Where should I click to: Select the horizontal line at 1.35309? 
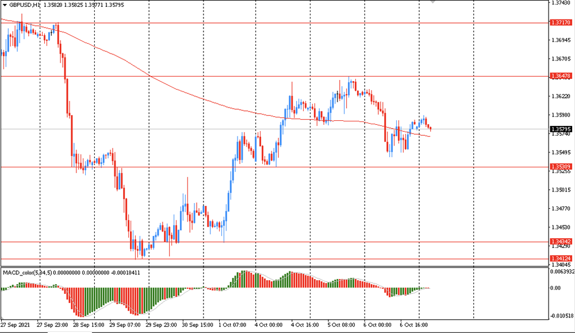pyautogui.click(x=274, y=167)
